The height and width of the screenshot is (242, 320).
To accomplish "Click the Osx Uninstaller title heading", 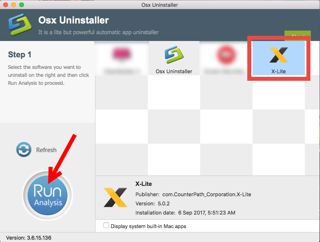I will pos(74,20).
